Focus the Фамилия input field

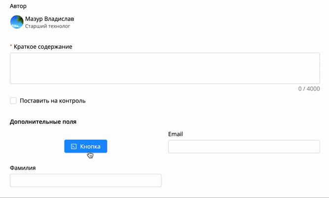pos(86,180)
